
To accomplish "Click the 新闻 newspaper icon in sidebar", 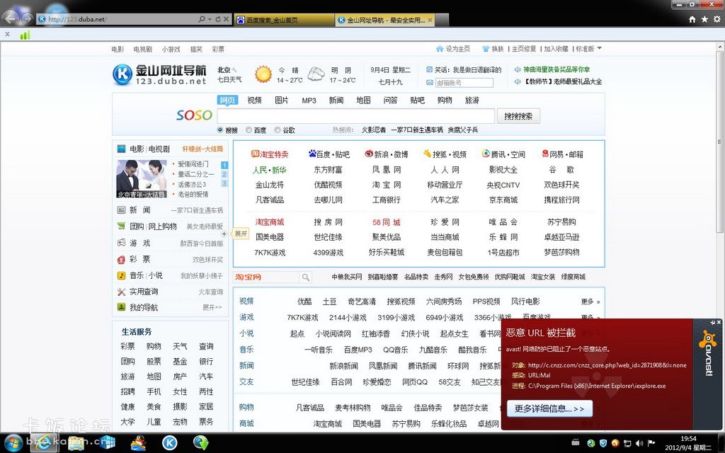I will coord(120,210).
